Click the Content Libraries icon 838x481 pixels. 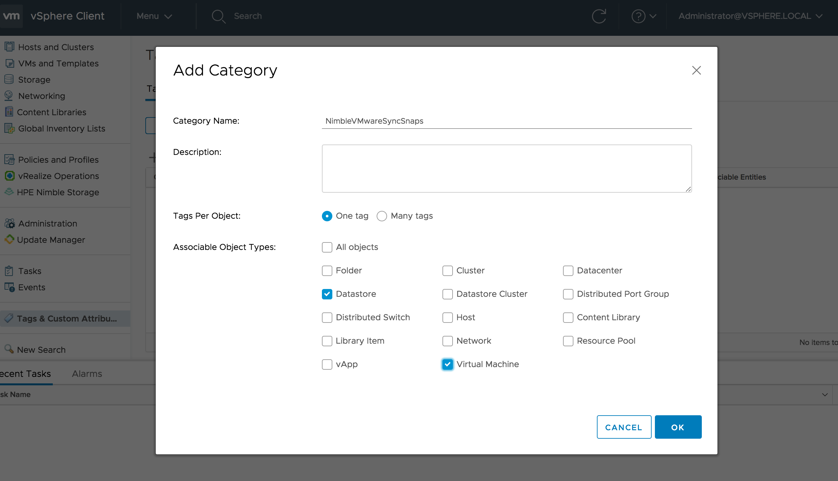pyautogui.click(x=9, y=112)
